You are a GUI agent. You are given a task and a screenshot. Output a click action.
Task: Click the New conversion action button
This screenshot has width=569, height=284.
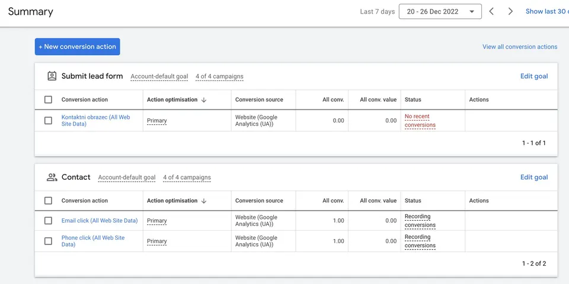[x=77, y=47]
